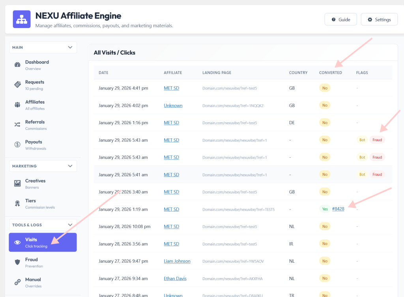
Task: Click the DATE column header
Action: (103, 73)
